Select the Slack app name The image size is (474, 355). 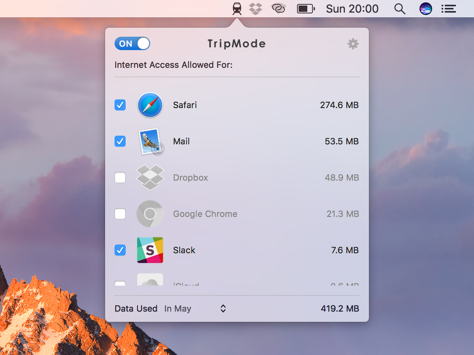[184, 250]
